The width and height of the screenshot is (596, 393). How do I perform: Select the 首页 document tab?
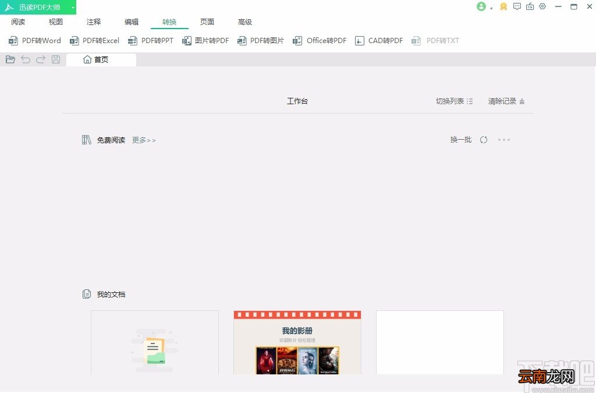(x=101, y=59)
